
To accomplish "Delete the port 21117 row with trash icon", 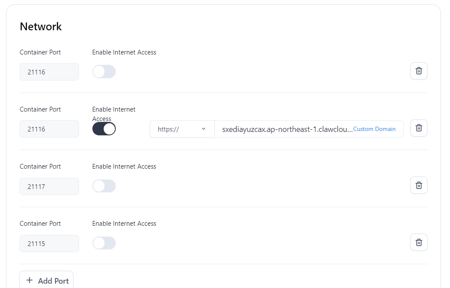I will click(x=418, y=185).
